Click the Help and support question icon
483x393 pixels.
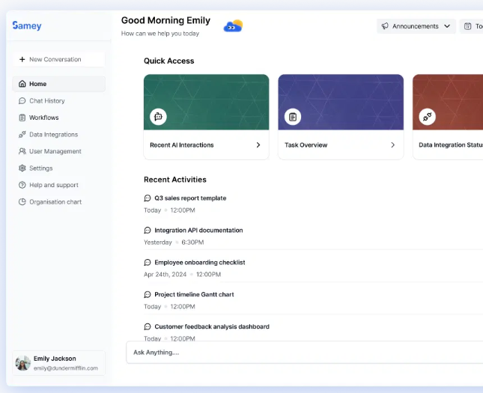[x=22, y=185]
